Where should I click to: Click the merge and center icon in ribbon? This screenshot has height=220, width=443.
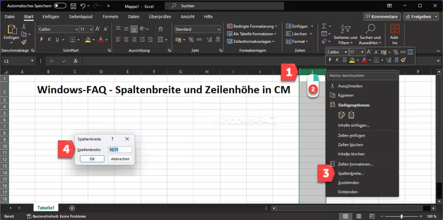point(160,39)
